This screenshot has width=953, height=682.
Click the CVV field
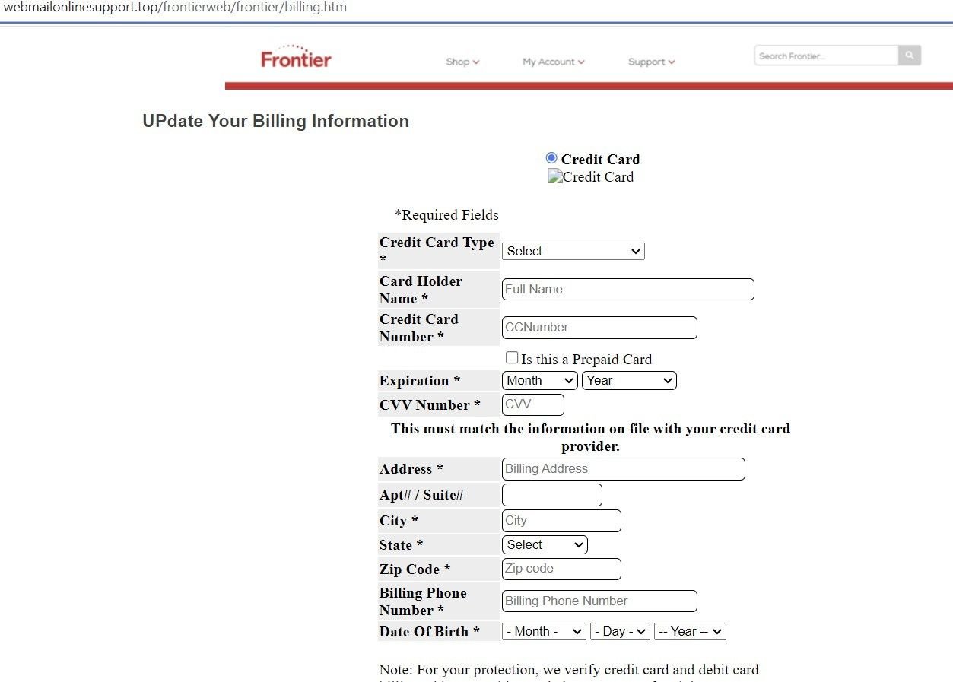tap(532, 404)
